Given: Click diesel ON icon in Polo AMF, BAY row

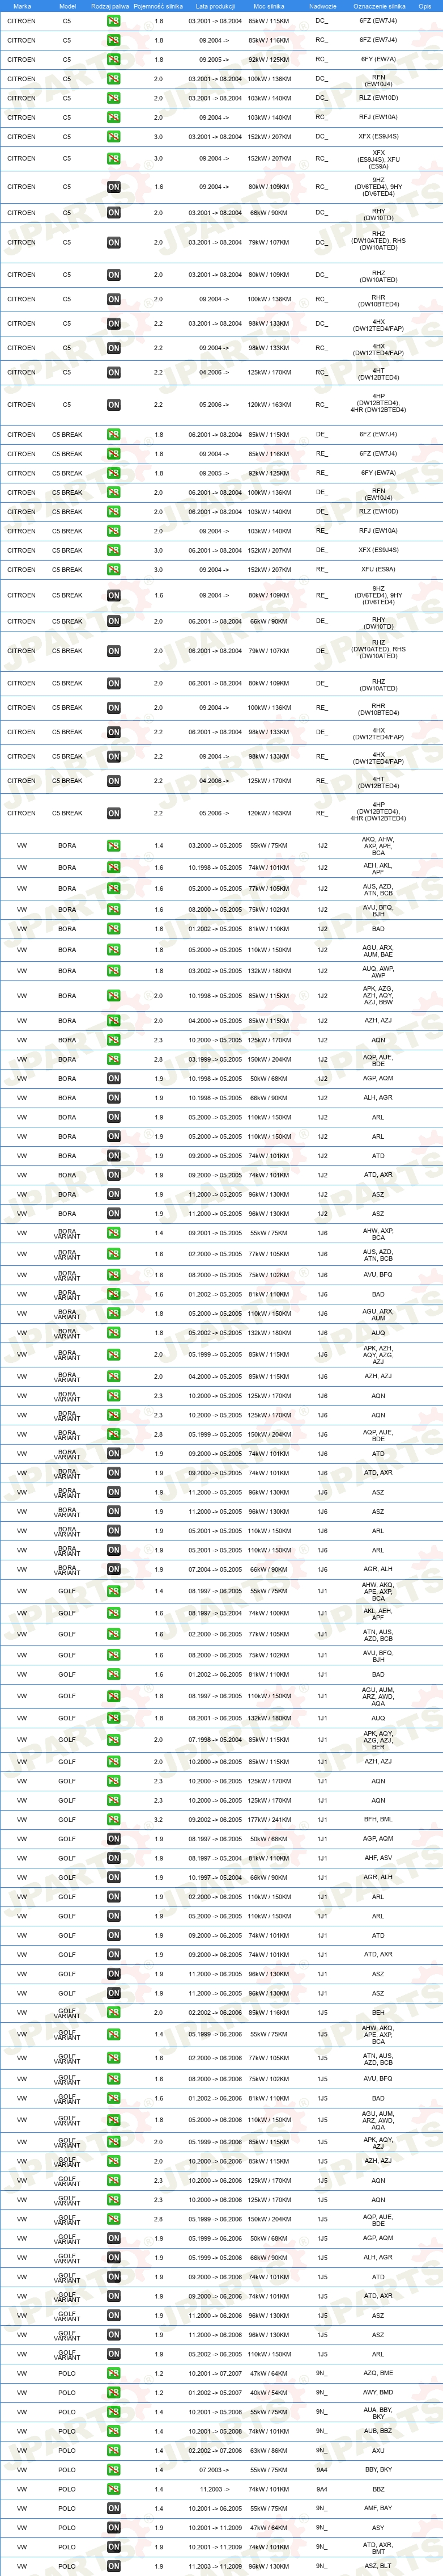Looking at the screenshot, I should click(114, 2509).
